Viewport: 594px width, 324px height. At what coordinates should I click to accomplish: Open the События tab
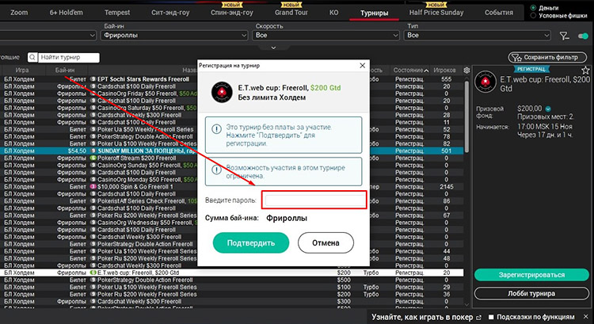point(498,13)
